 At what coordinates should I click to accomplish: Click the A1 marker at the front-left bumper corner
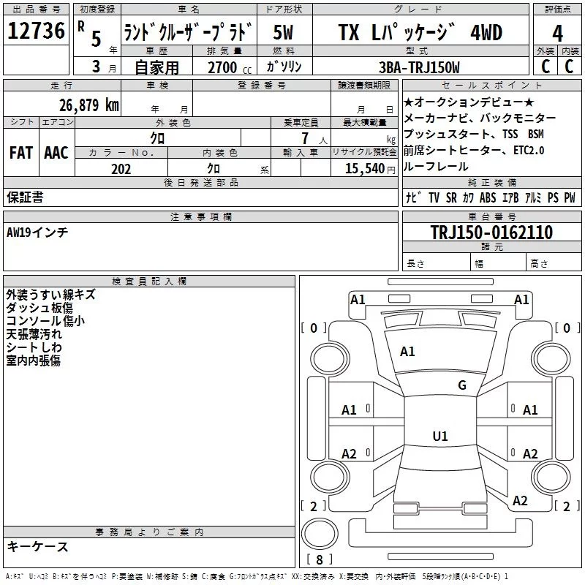[358, 299]
